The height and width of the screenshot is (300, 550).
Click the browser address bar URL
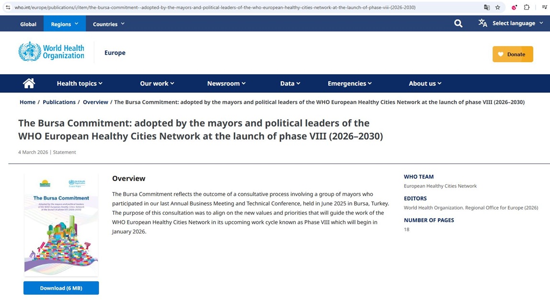[x=216, y=7]
